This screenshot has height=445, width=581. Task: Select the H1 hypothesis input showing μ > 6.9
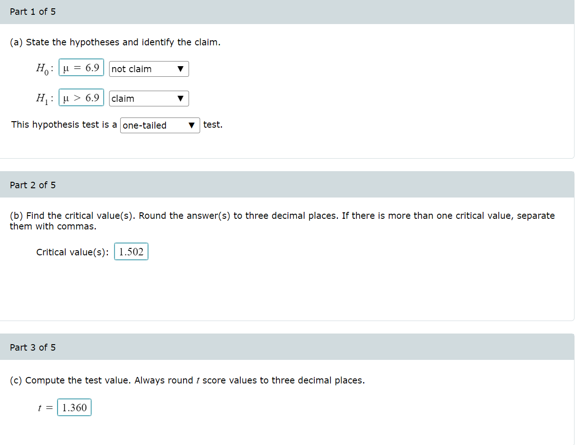pyautogui.click(x=81, y=98)
